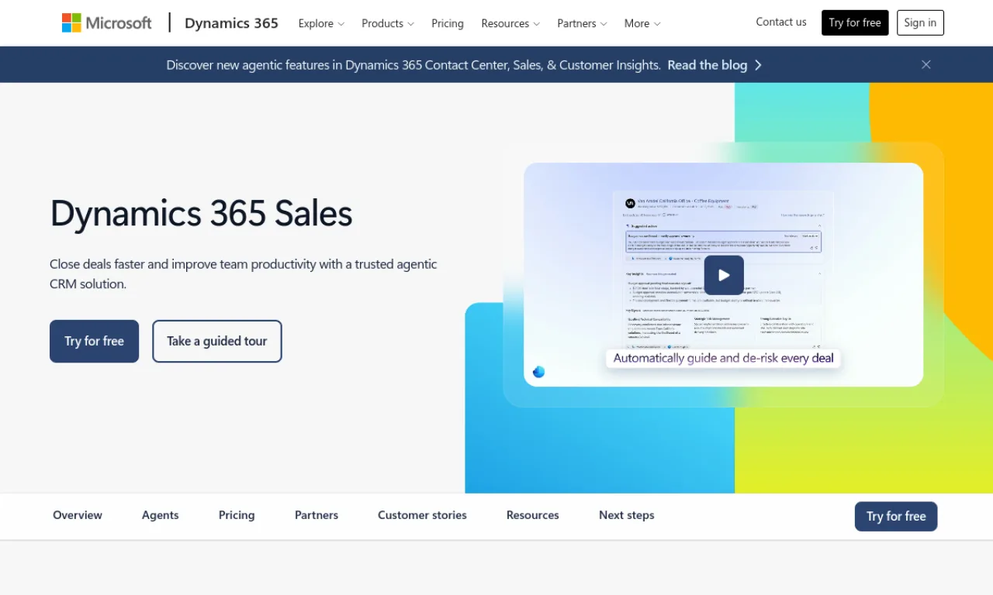Click the hero Try for free button
Screen dimensions: 993x595
94,341
